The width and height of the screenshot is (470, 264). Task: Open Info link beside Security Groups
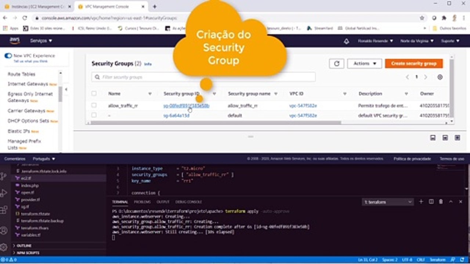148,64
